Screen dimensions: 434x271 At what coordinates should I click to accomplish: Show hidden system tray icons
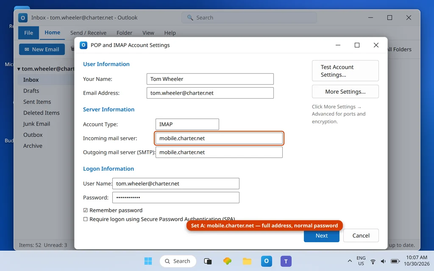(x=350, y=261)
